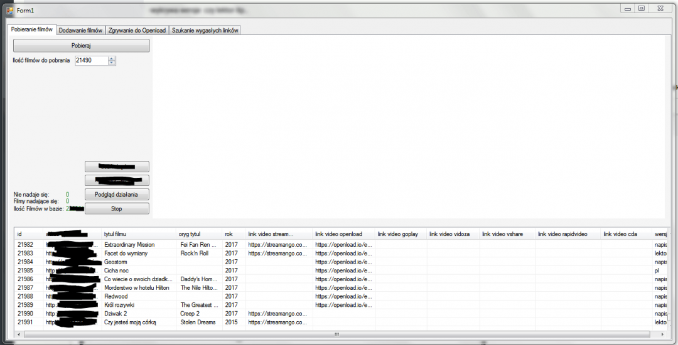
Task: Minimize the Form1 window
Action: tap(627, 8)
